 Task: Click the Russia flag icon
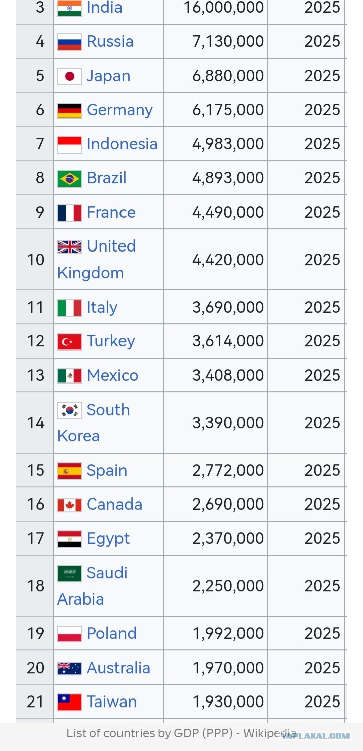(x=69, y=42)
